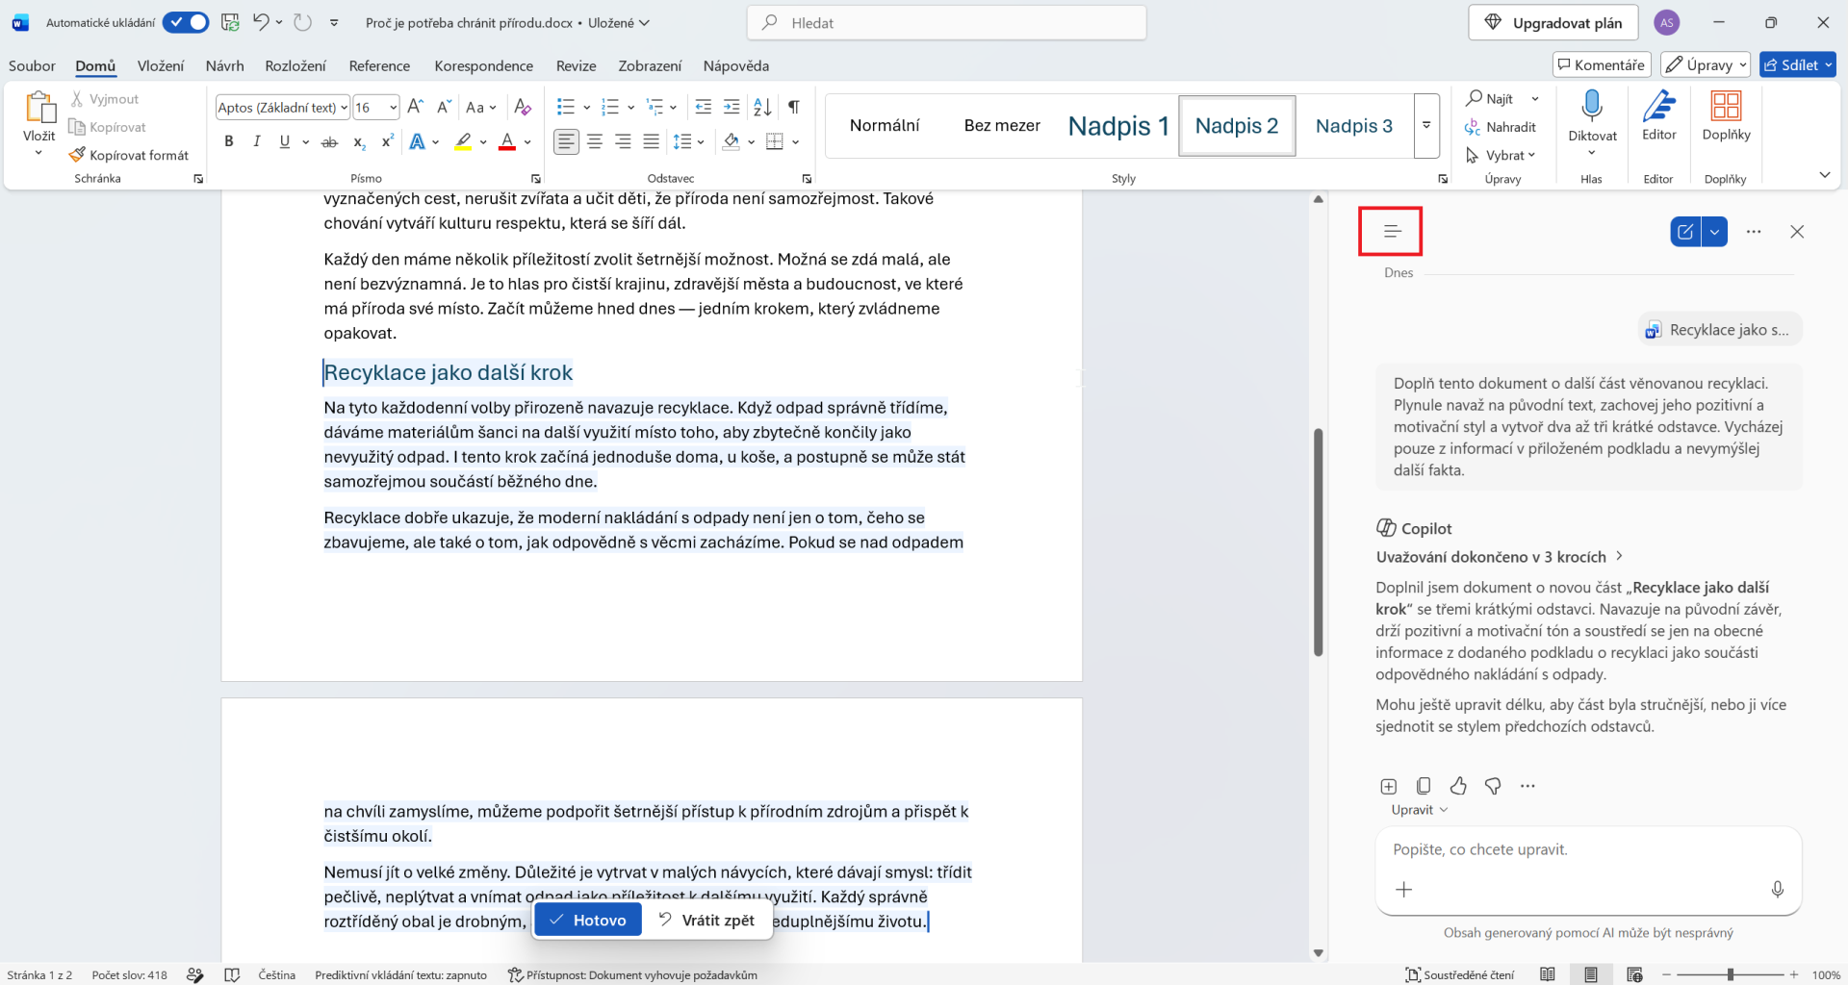Increase font size with grow icon
Screen dimensions: 1848x985
[415, 107]
